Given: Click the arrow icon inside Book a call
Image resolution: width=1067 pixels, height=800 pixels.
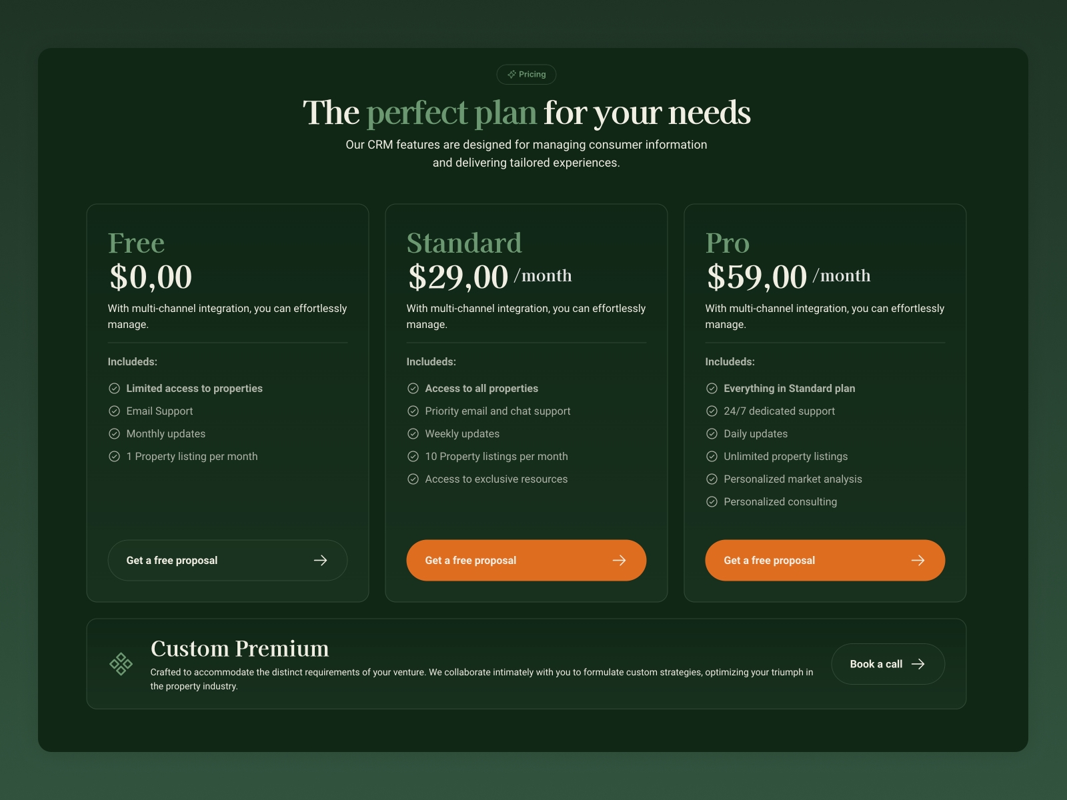Looking at the screenshot, I should point(918,664).
